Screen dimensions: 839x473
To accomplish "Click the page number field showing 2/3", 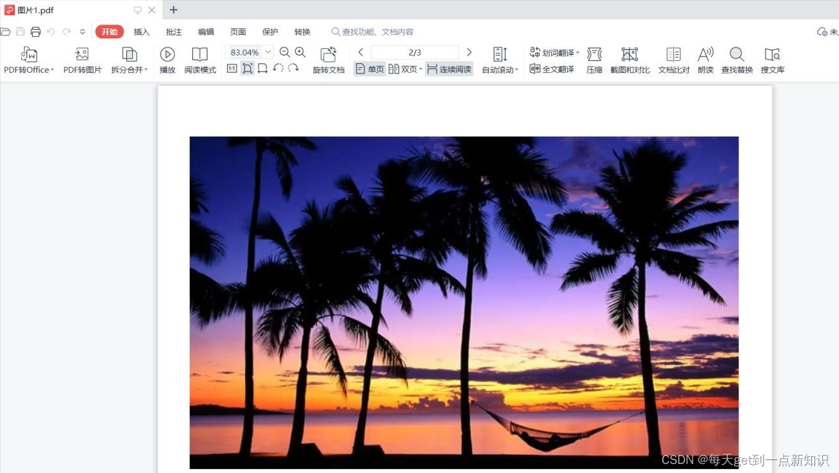I will (x=415, y=52).
